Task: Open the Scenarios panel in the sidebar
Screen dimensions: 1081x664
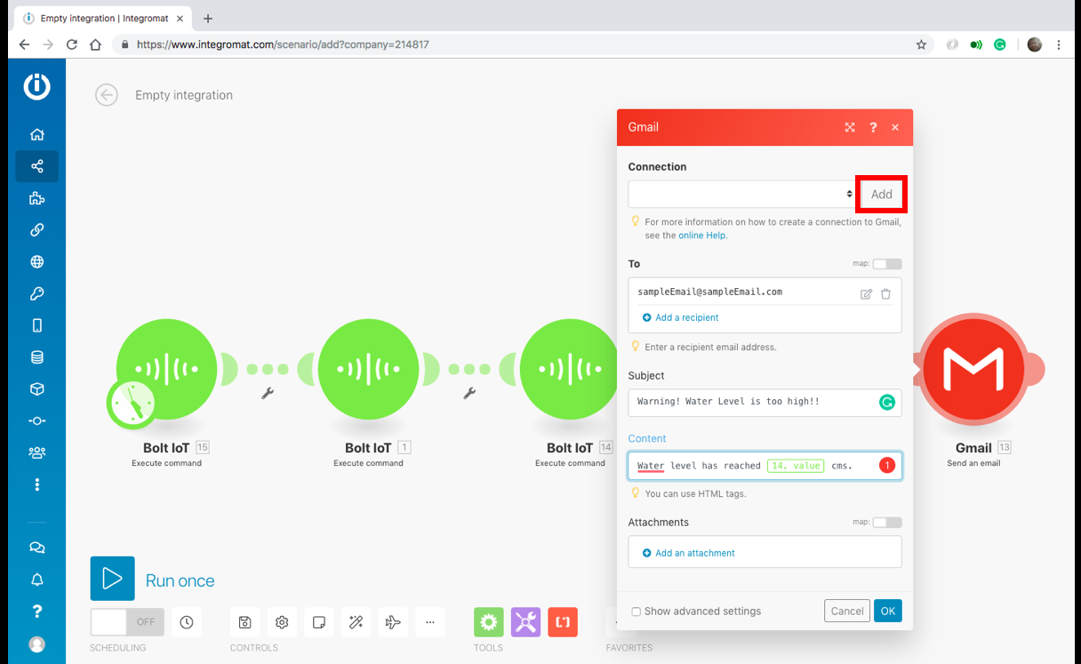Action: (36, 165)
